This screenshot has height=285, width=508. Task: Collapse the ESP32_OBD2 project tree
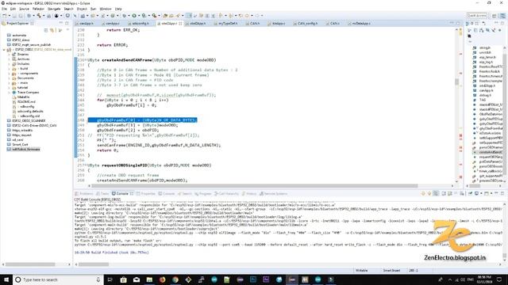point(4,50)
